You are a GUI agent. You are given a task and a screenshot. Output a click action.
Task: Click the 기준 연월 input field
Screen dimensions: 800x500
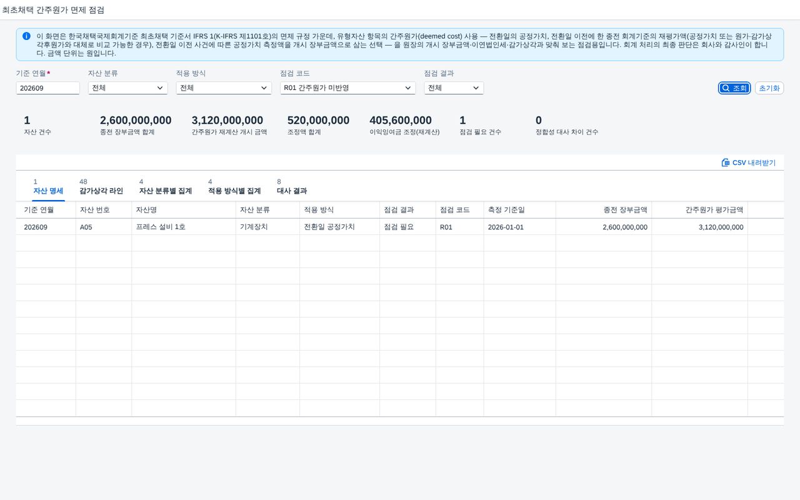(x=48, y=88)
